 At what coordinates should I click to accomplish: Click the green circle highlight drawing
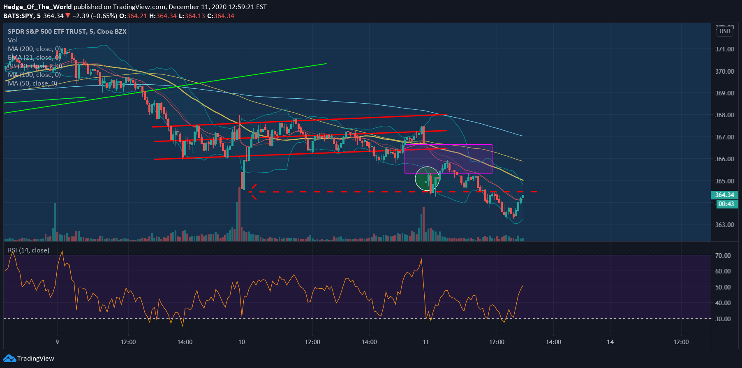[428, 179]
